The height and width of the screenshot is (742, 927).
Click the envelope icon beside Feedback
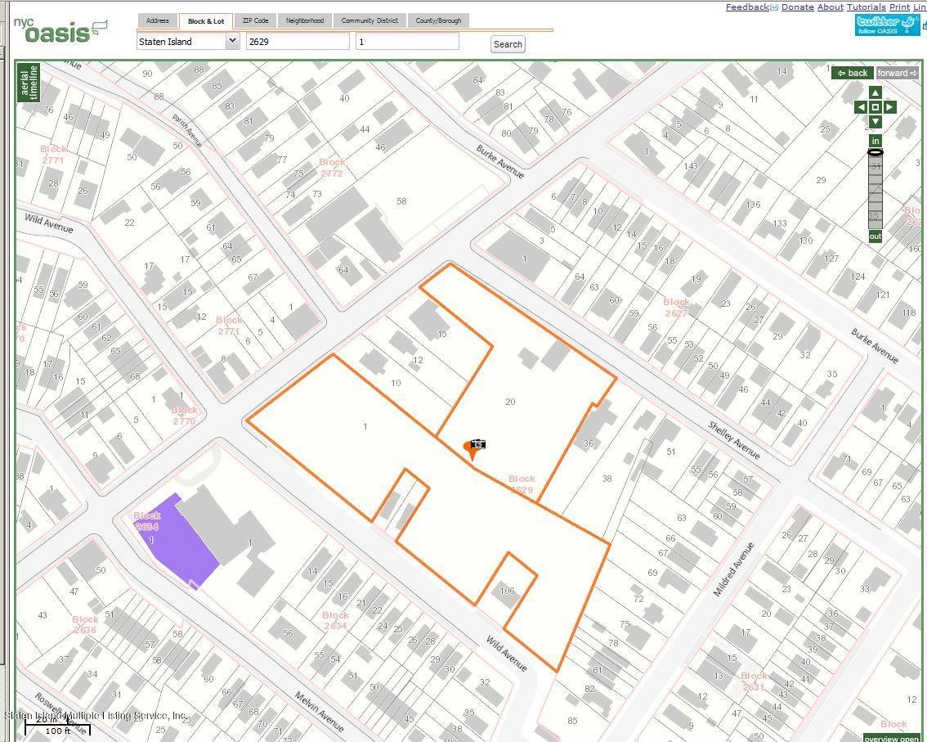pyautogui.click(x=774, y=7)
